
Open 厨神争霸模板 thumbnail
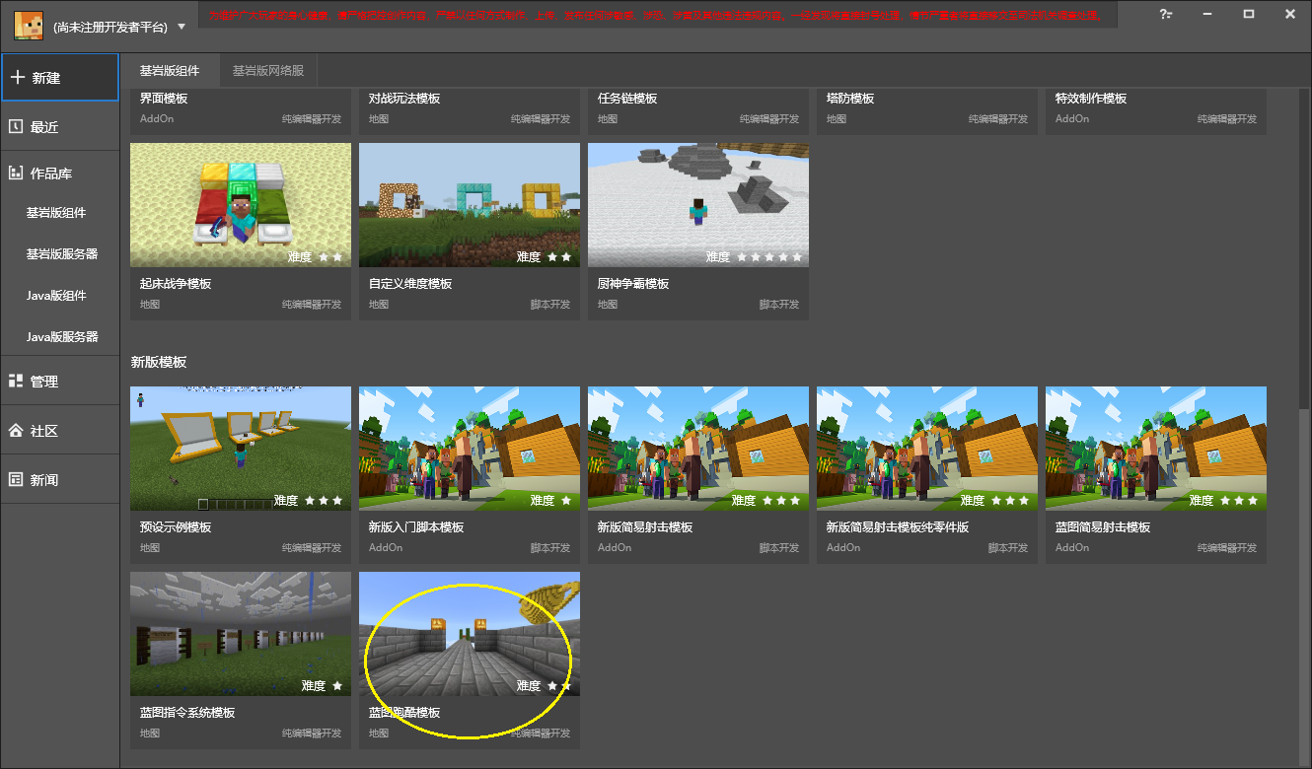(x=698, y=205)
